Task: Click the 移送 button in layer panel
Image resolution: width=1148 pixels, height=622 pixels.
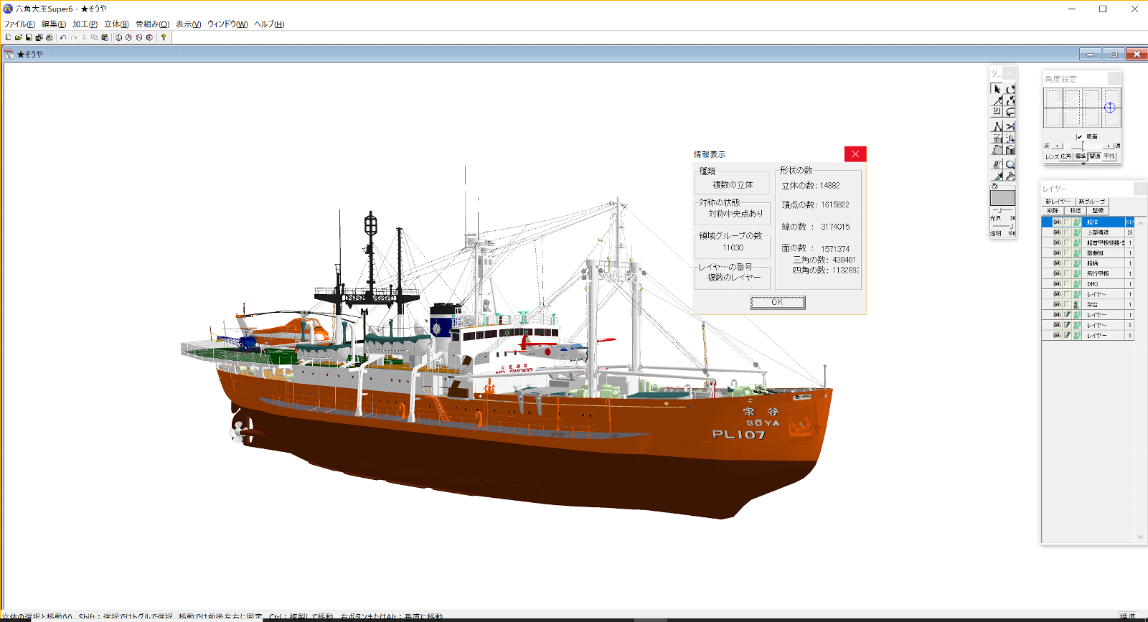Action: click(x=1075, y=211)
